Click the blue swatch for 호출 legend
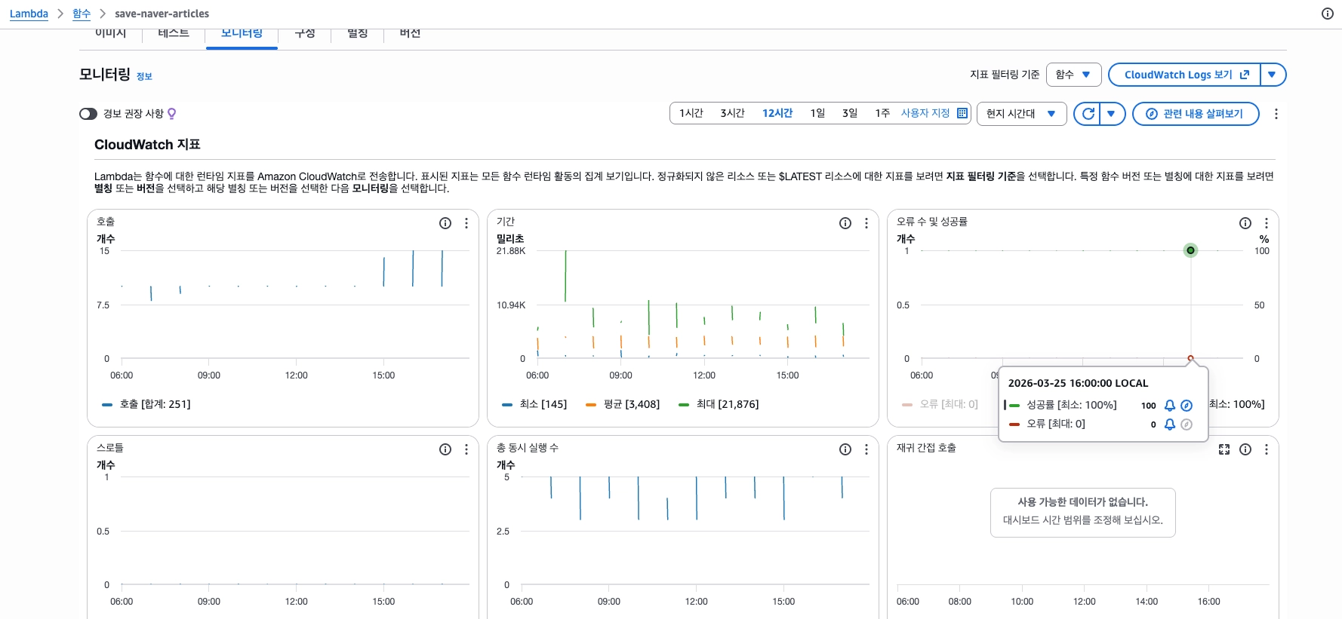Image resolution: width=1342 pixels, height=619 pixels. pos(107,405)
